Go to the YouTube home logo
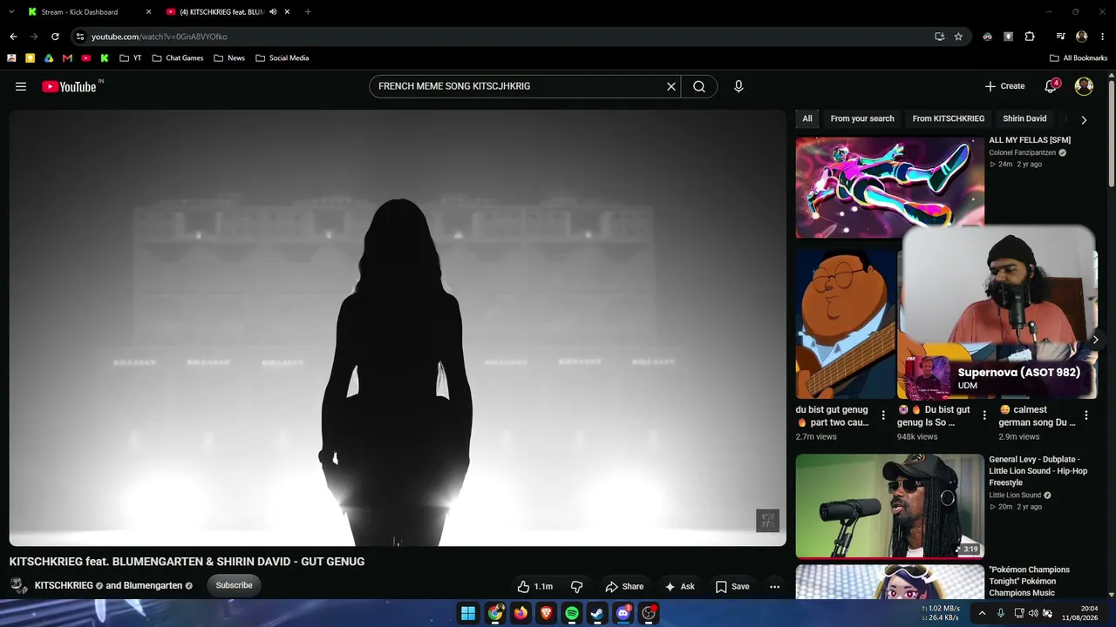The height and width of the screenshot is (627, 1116). (69, 86)
